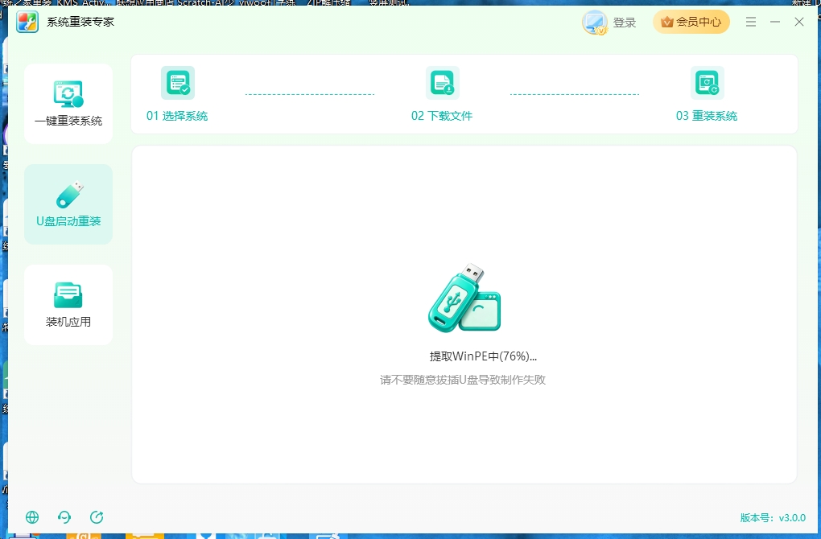Click the 02 下载文件 step label
This screenshot has height=539, width=821.
point(442,116)
